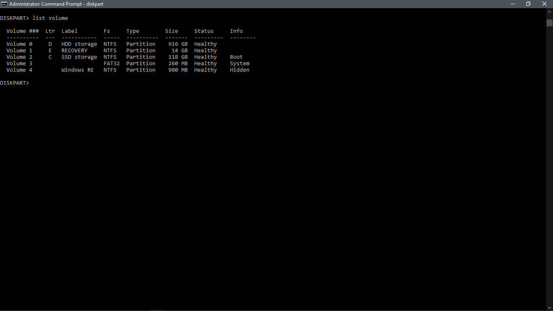Click drive letter 'C' of Volume 2
The image size is (553, 311).
pos(50,57)
